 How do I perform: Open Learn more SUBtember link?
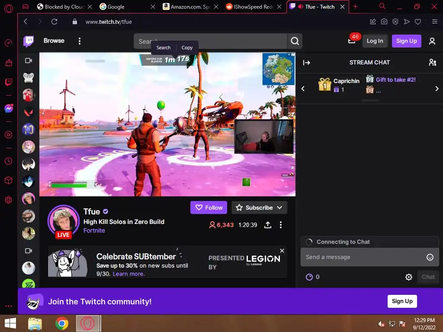(128, 274)
